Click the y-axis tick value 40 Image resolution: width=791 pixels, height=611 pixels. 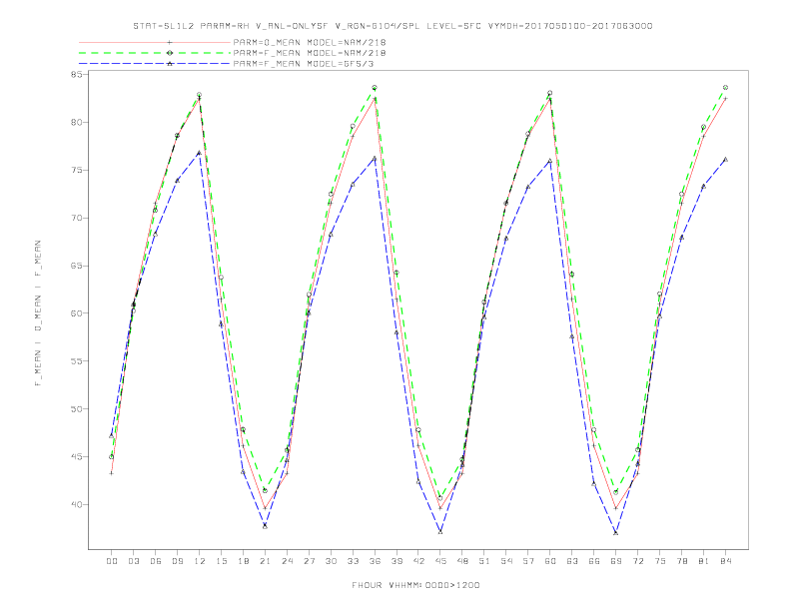coord(77,504)
